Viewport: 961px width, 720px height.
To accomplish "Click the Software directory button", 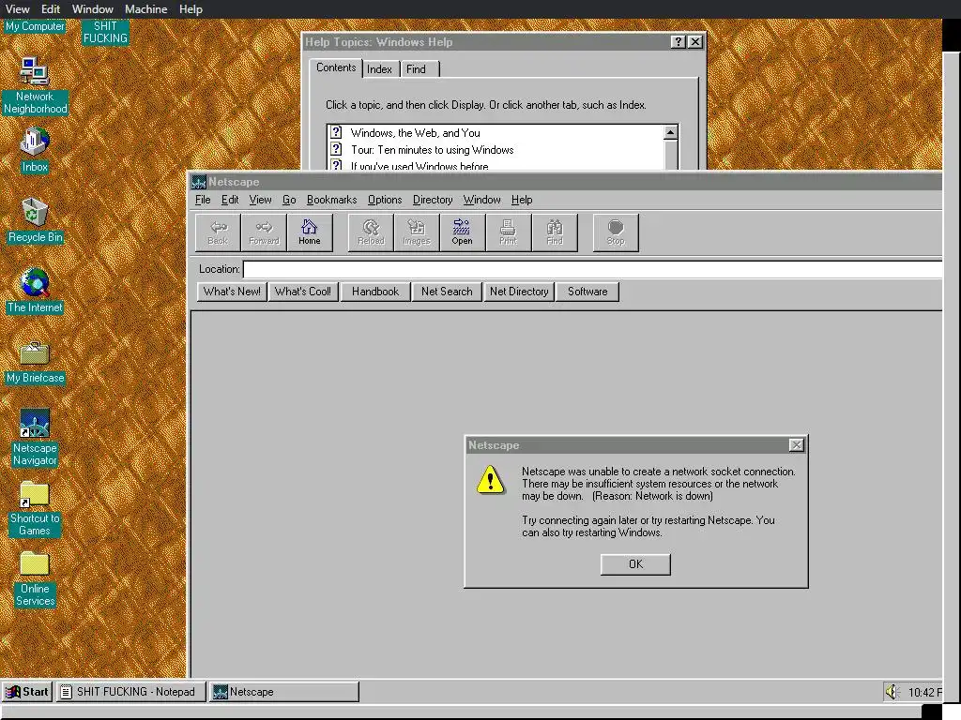I will point(587,292).
